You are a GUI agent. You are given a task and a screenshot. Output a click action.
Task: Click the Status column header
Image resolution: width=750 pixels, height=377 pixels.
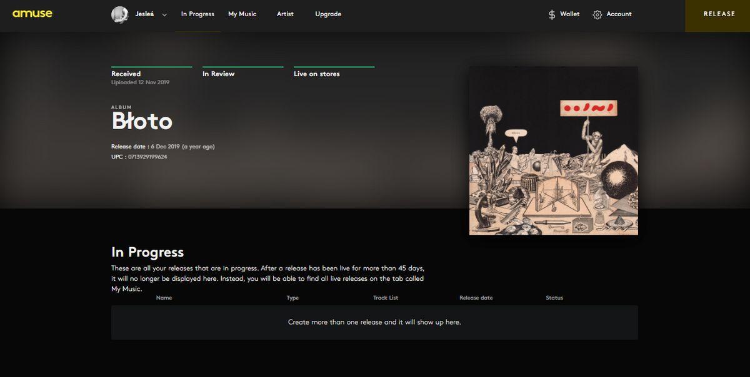554,298
